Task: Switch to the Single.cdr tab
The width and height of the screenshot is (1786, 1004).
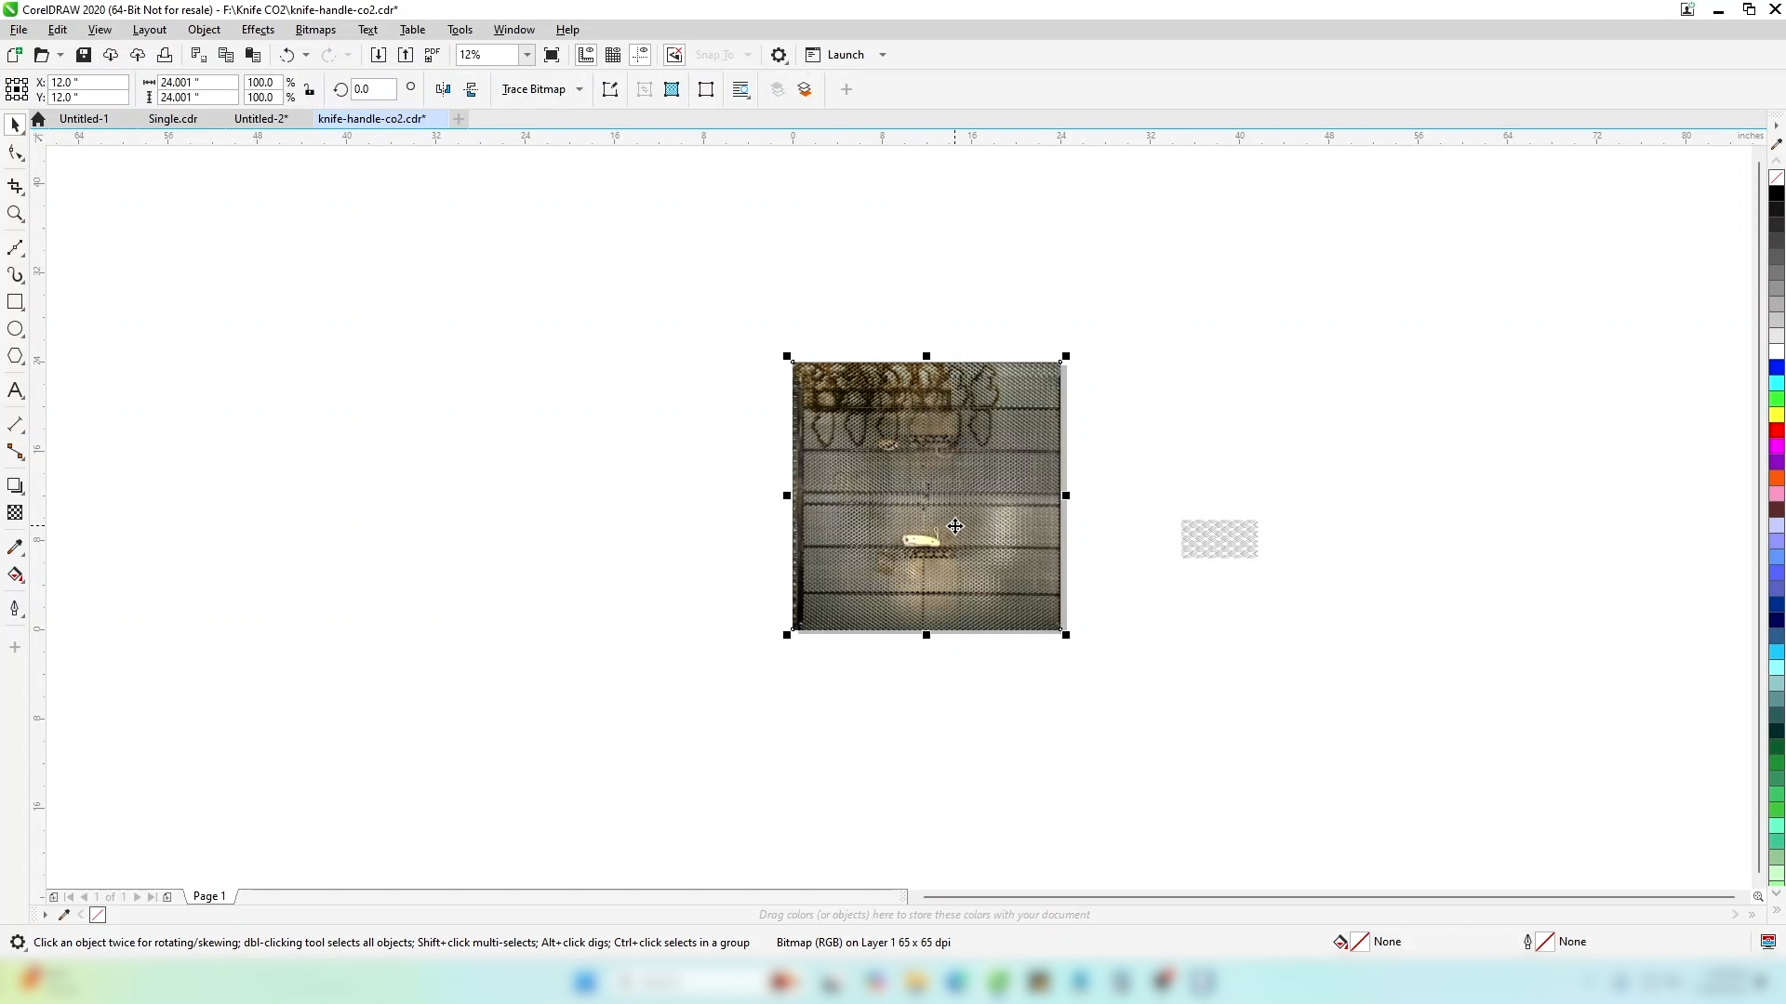Action: pos(173,119)
